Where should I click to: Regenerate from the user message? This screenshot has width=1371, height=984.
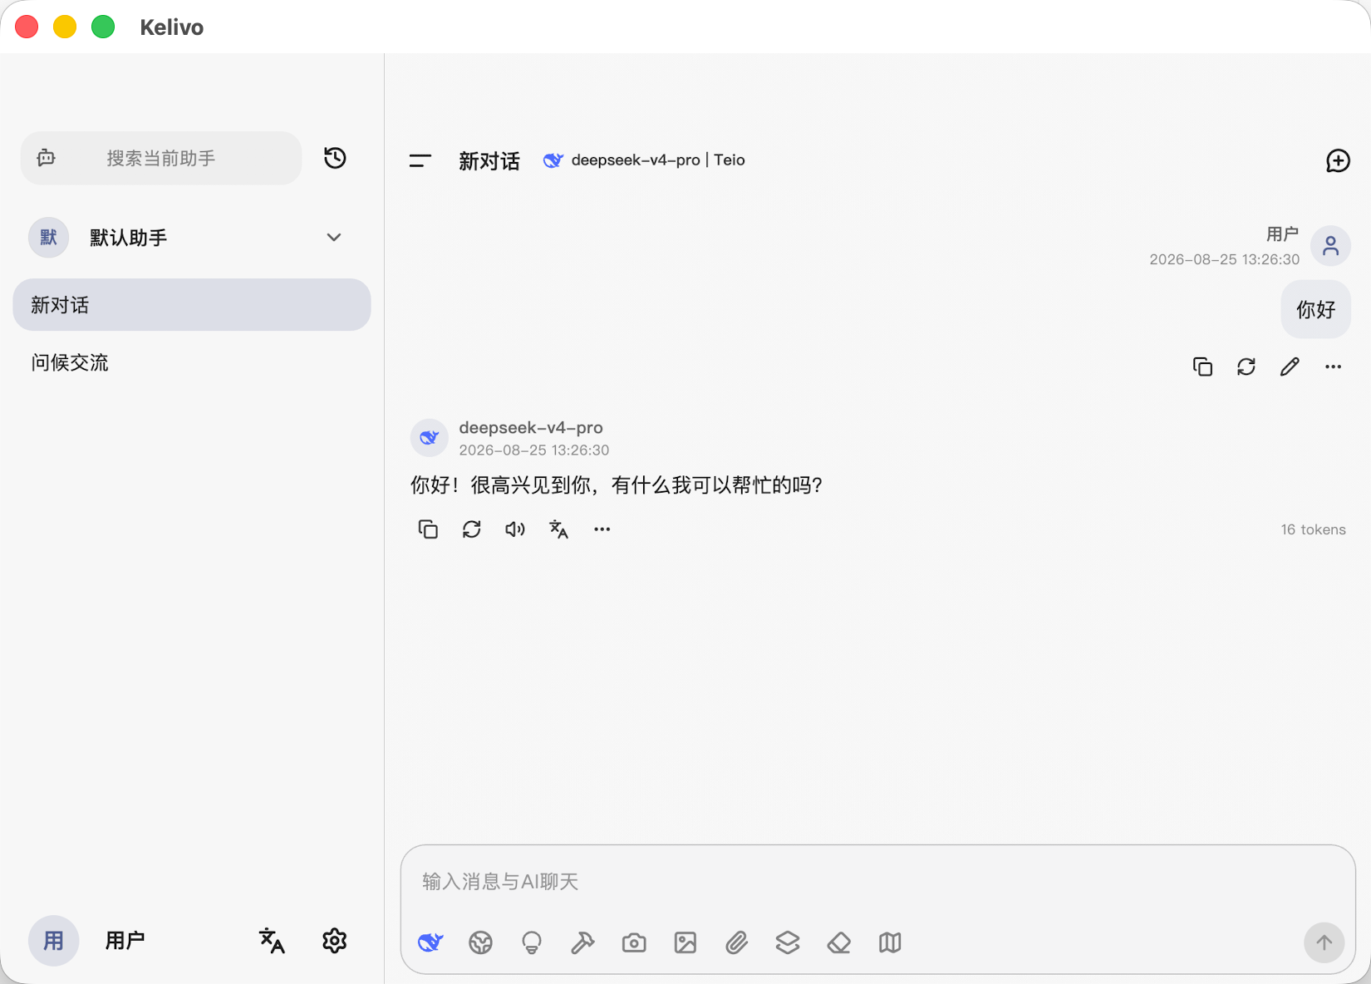point(1246,367)
